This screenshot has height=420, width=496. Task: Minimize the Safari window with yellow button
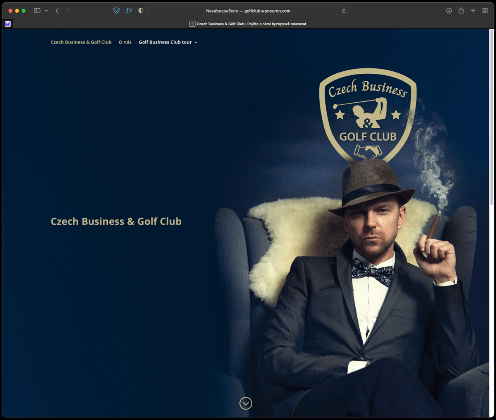click(x=17, y=11)
